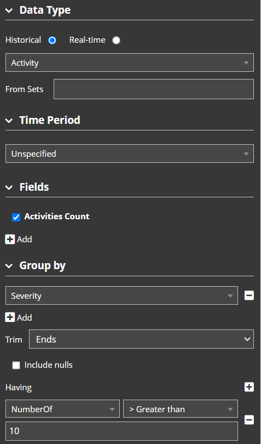Open the Activity data type dropdown
The image size is (261, 444).
click(x=130, y=62)
